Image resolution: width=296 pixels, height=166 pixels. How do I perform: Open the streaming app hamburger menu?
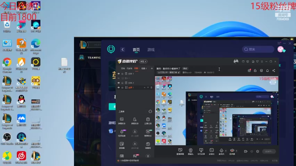point(262,62)
